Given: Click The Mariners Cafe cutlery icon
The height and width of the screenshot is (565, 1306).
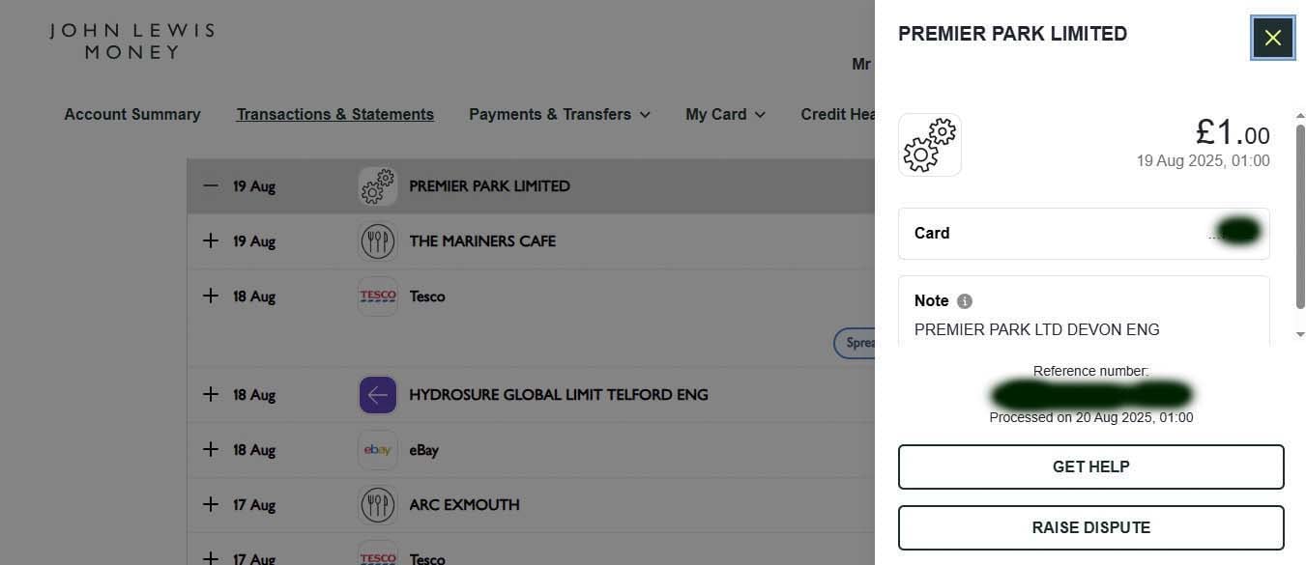Looking at the screenshot, I should click(377, 240).
